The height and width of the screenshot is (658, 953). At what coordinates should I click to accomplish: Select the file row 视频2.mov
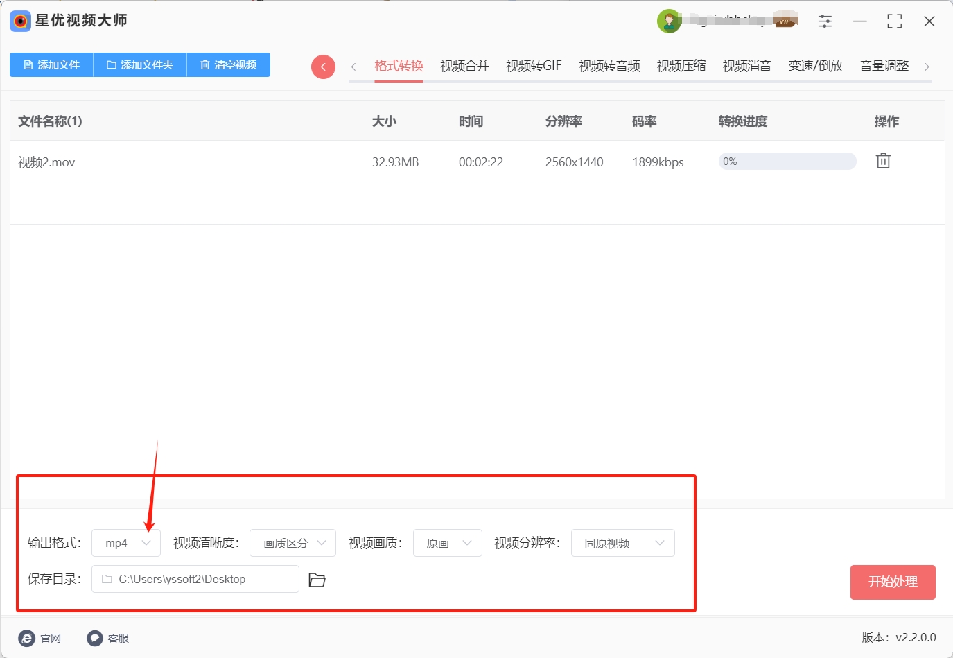pyautogui.click(x=477, y=162)
